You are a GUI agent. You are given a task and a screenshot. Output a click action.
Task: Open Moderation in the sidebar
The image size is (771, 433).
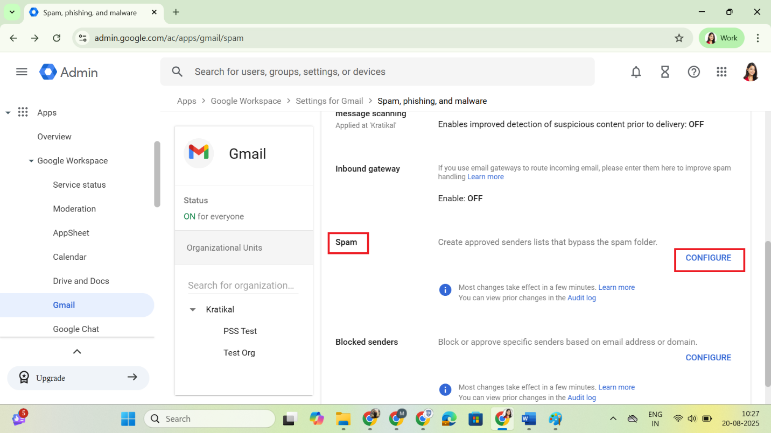coord(74,209)
